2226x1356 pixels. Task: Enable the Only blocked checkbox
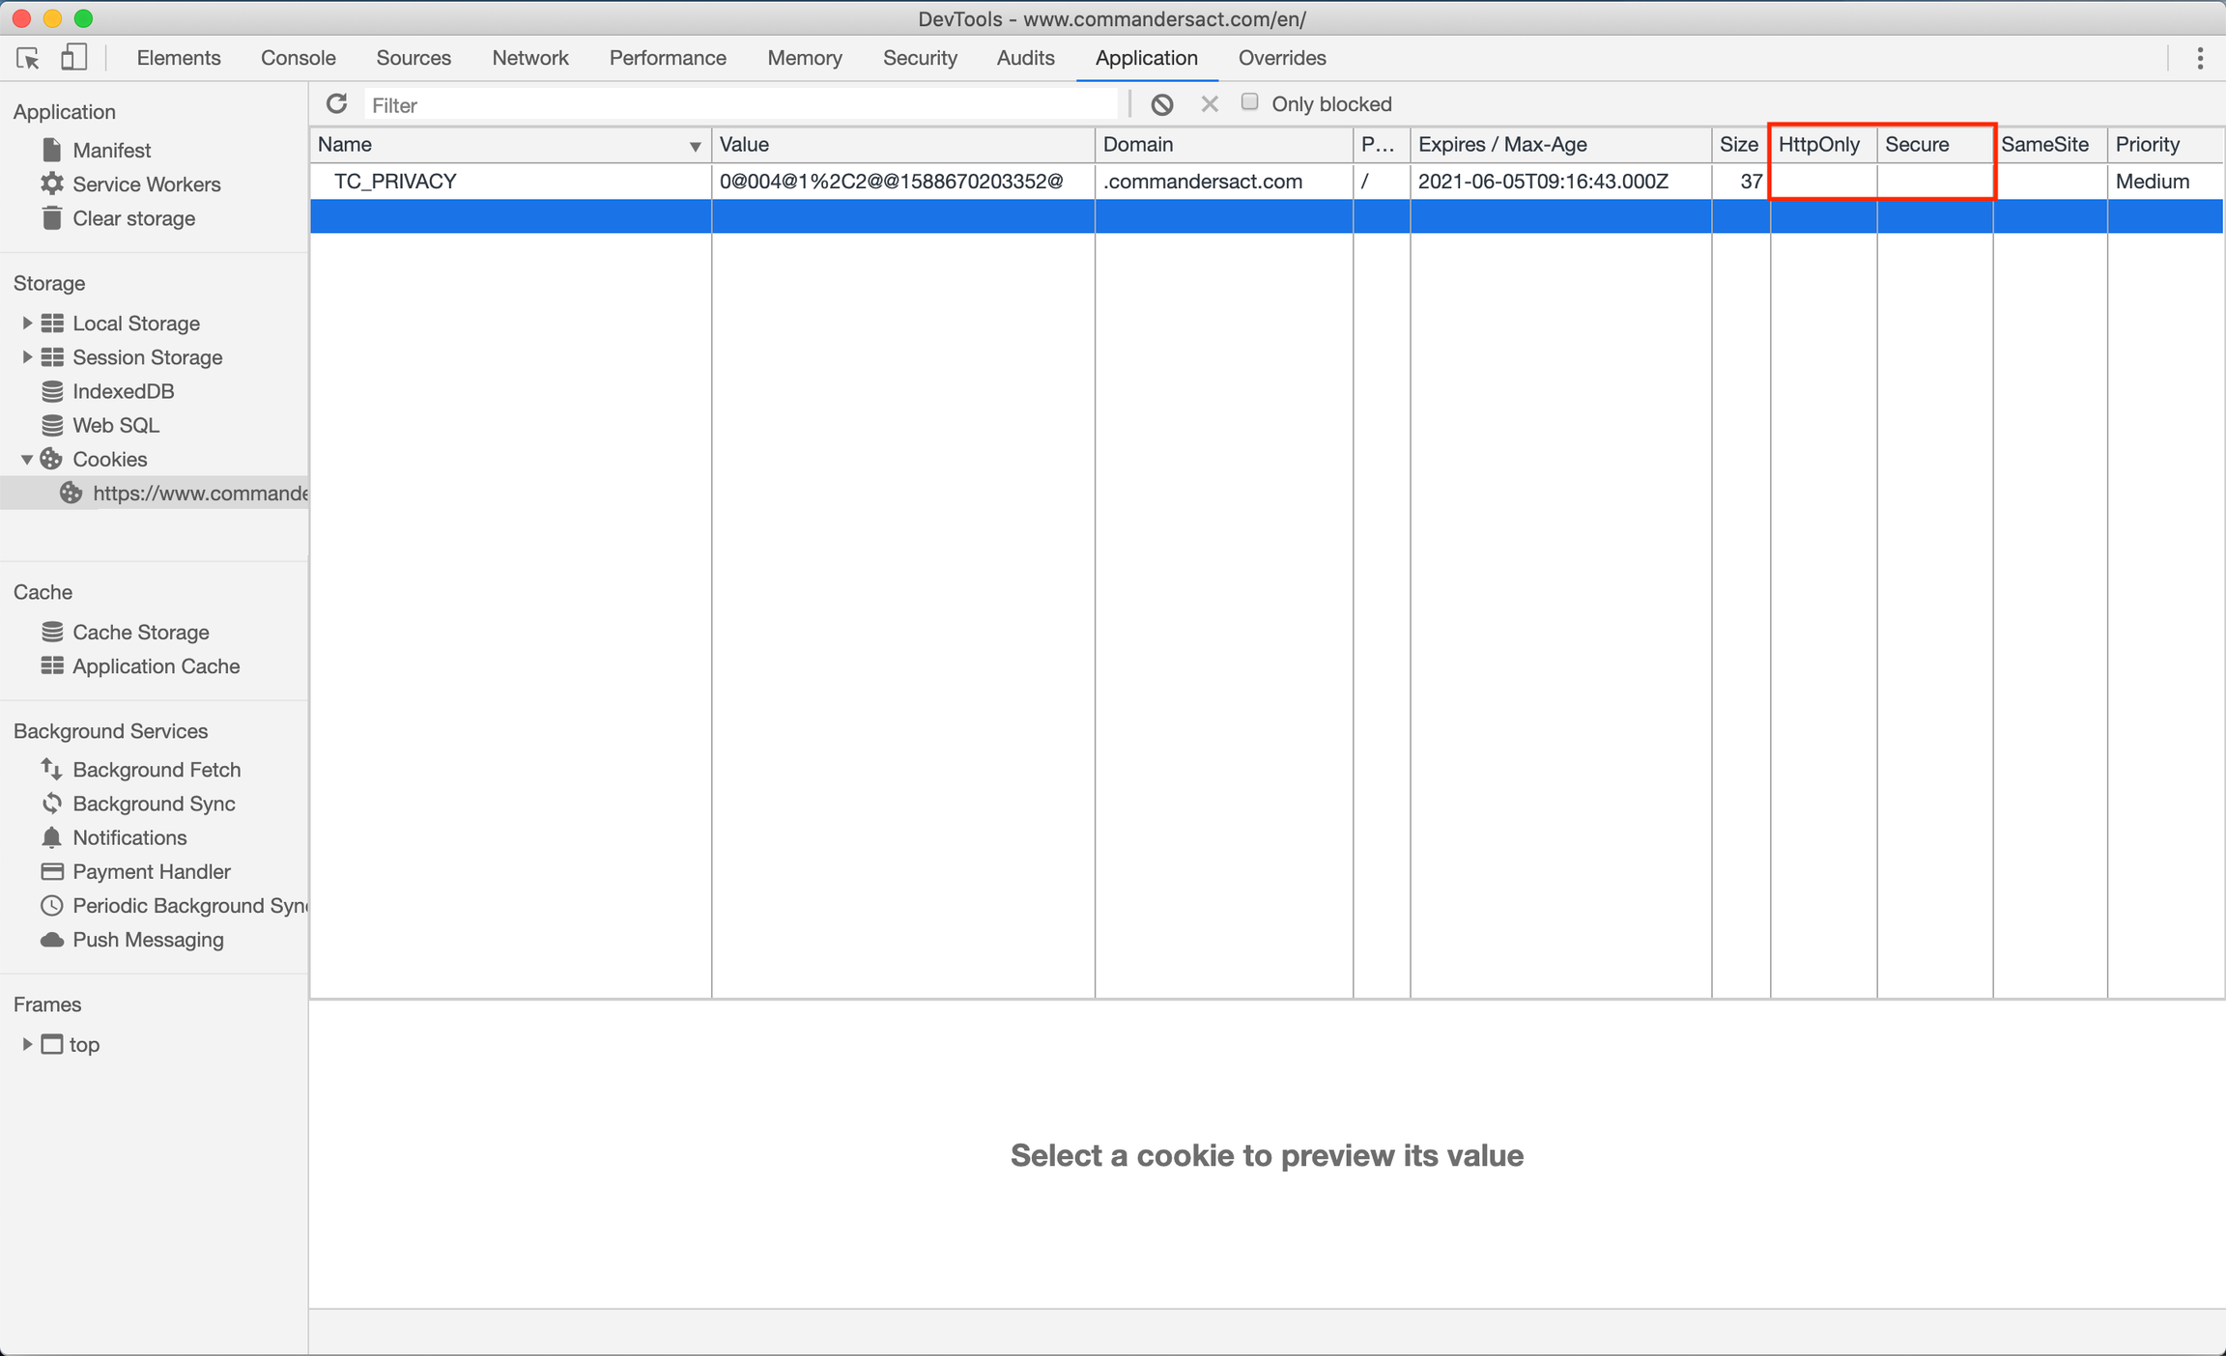click(x=1249, y=102)
